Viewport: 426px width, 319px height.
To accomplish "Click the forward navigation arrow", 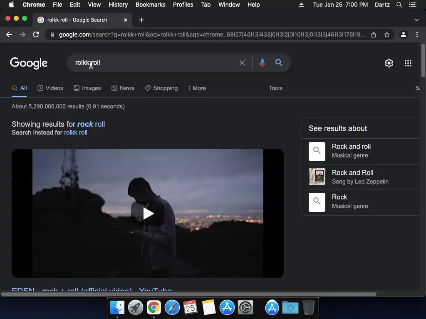I will tap(22, 35).
